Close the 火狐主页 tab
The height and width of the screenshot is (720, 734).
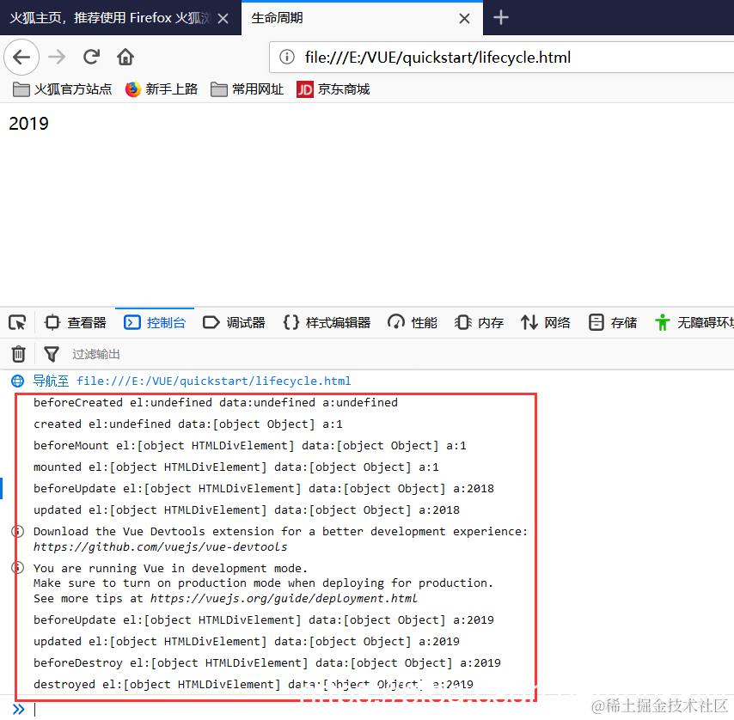click(223, 18)
